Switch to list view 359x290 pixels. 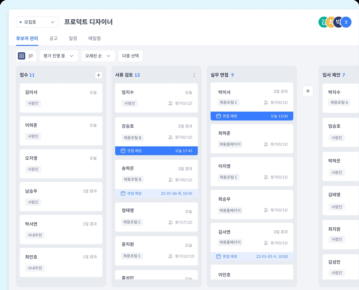pos(31,56)
